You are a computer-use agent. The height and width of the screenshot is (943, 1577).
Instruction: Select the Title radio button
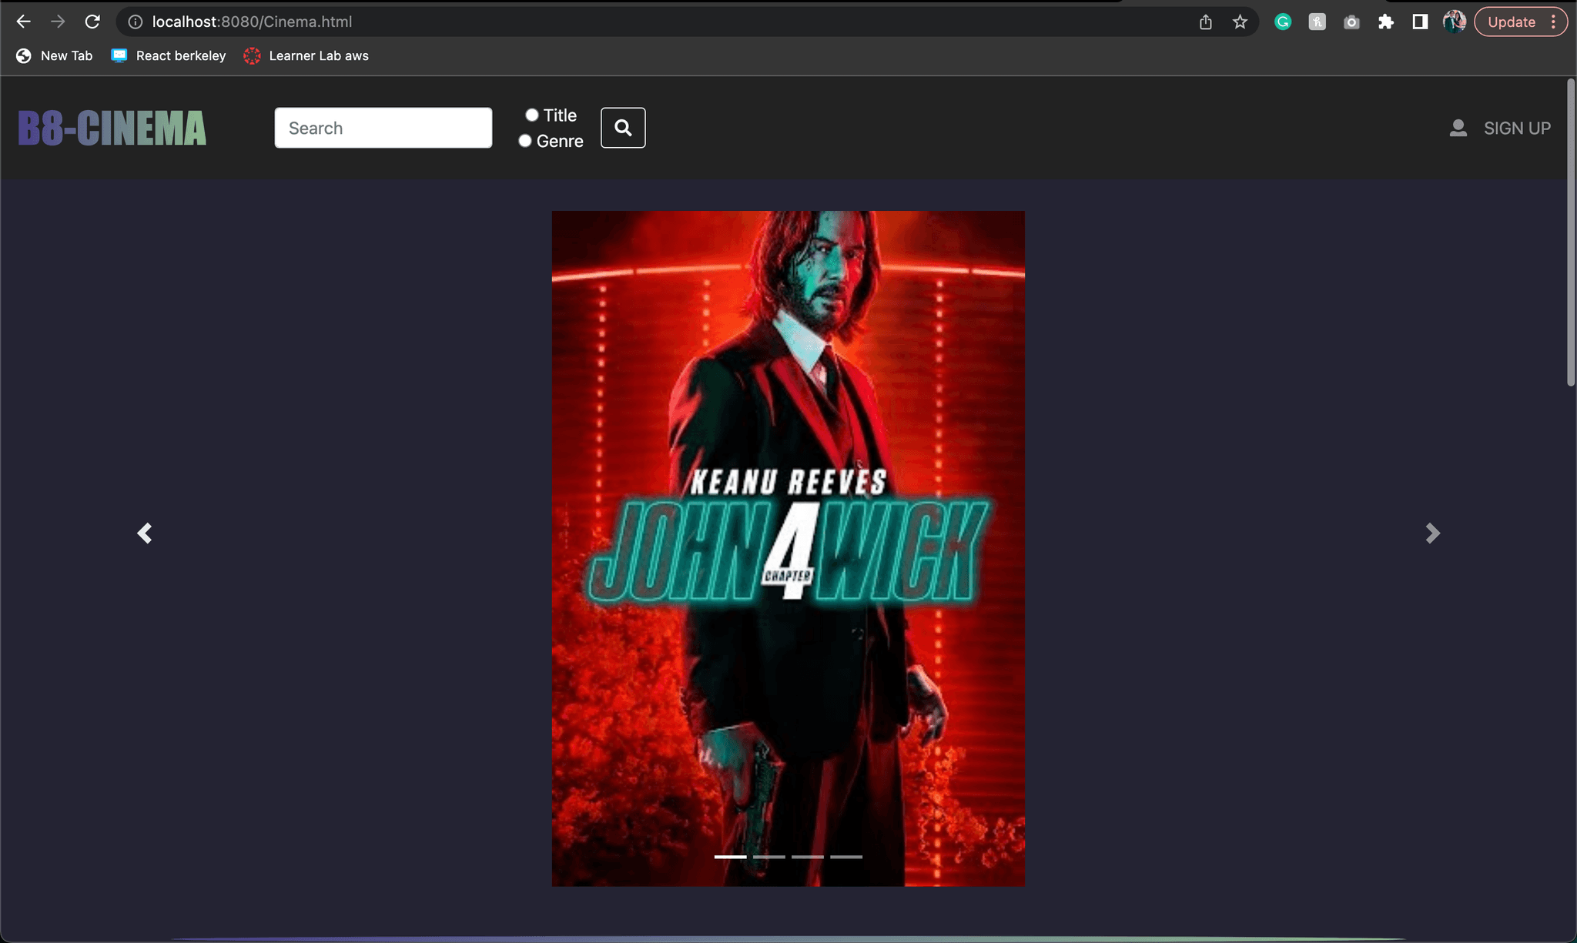coord(531,115)
